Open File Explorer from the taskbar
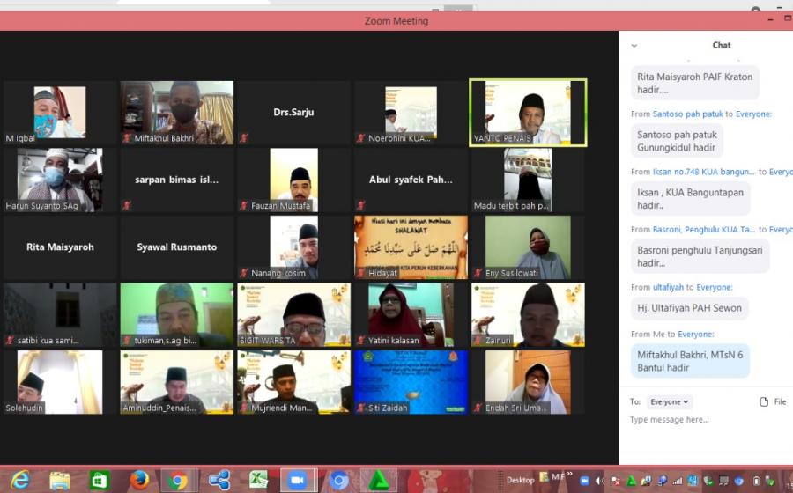 pos(60,480)
